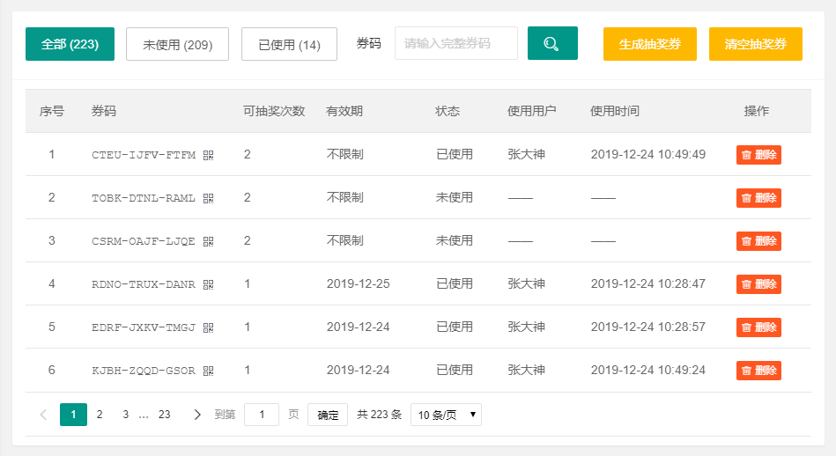836x456 pixels.
Task: Click the 状态 column header
Action: pyautogui.click(x=448, y=111)
